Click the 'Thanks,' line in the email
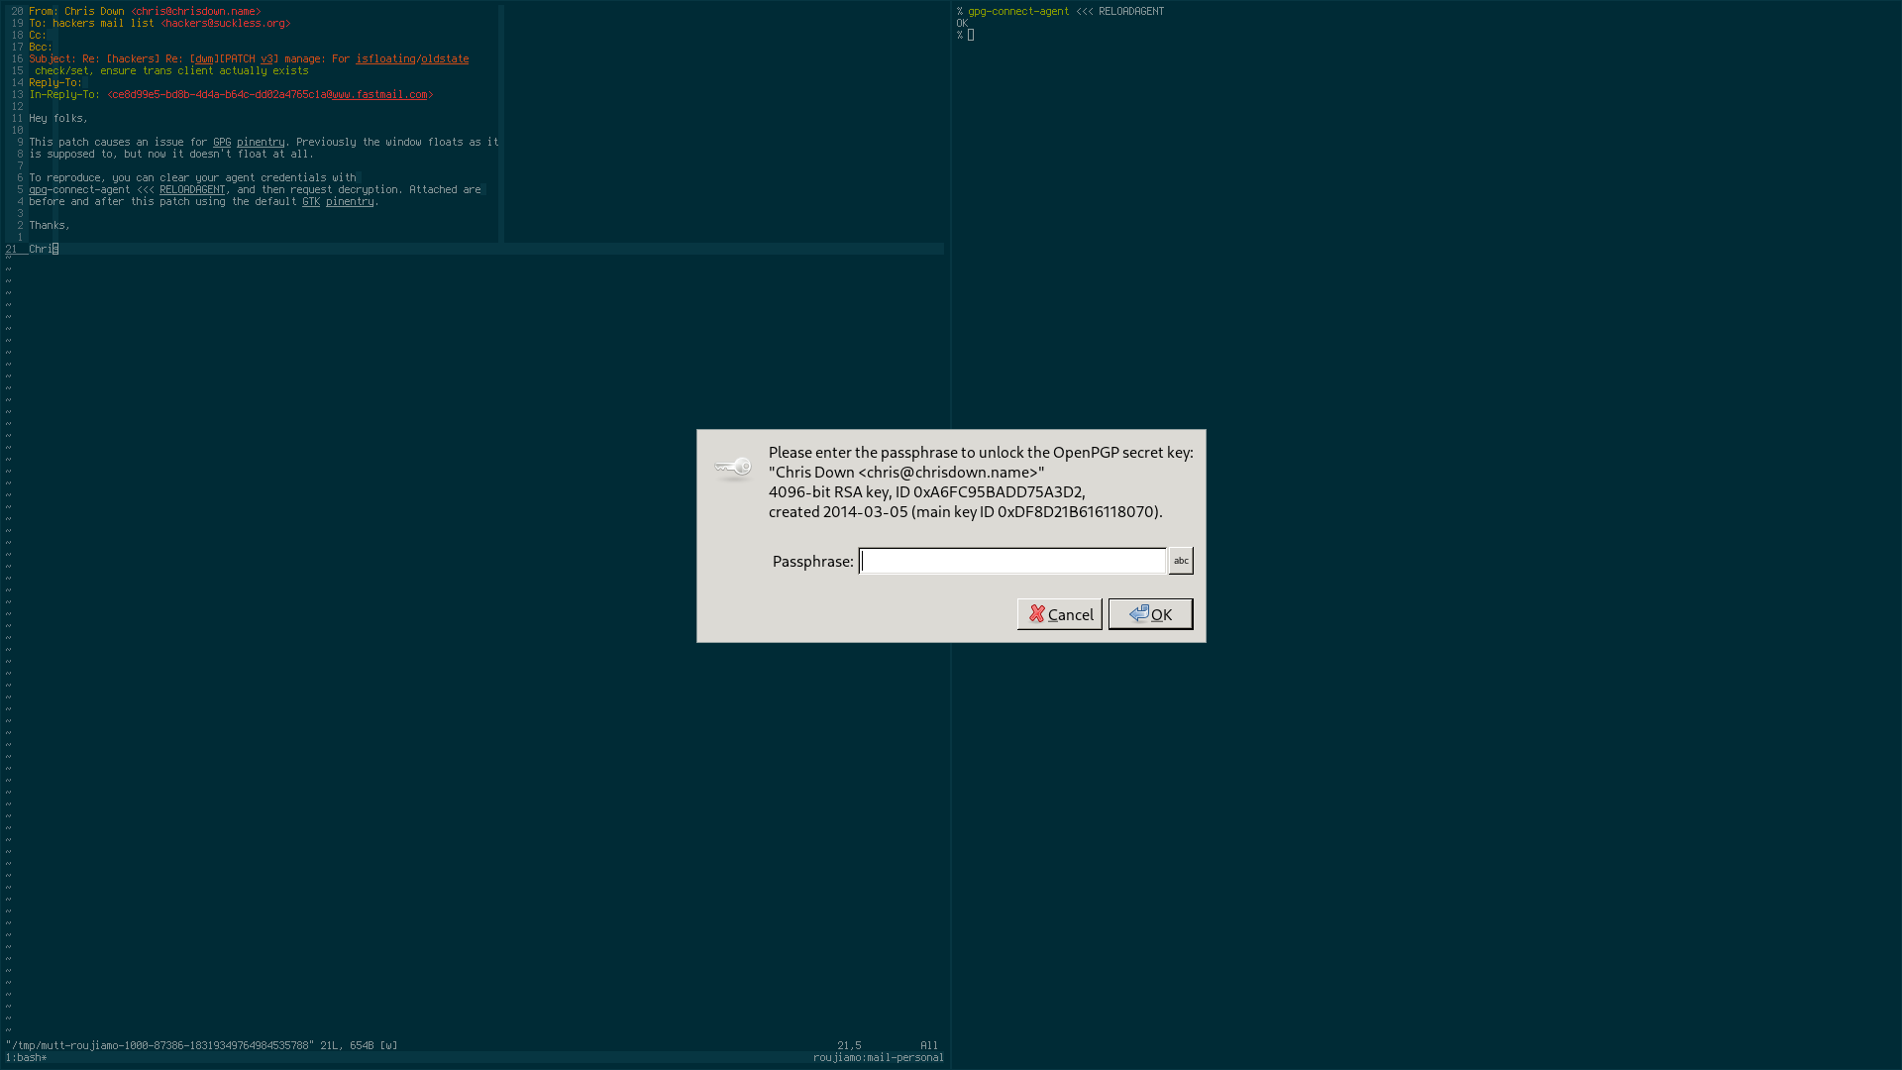Viewport: 1902px width, 1070px height. [x=50, y=226]
